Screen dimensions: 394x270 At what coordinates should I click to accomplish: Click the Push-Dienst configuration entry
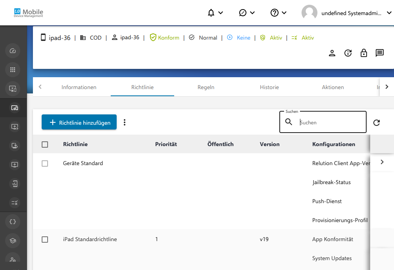point(327,201)
